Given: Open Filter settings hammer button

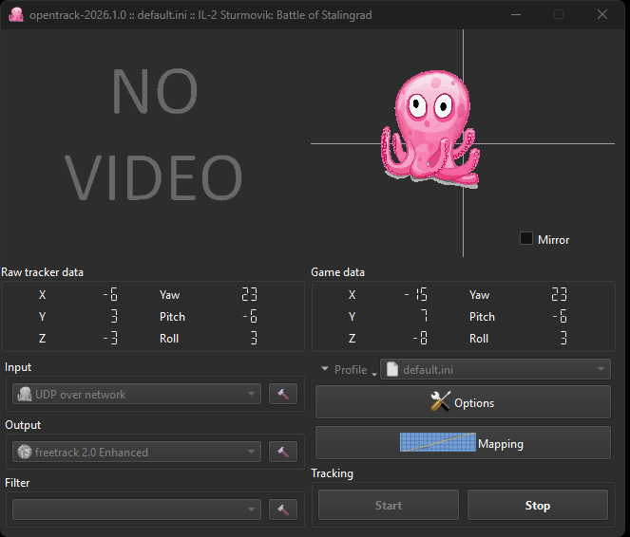Looking at the screenshot, I should [283, 509].
